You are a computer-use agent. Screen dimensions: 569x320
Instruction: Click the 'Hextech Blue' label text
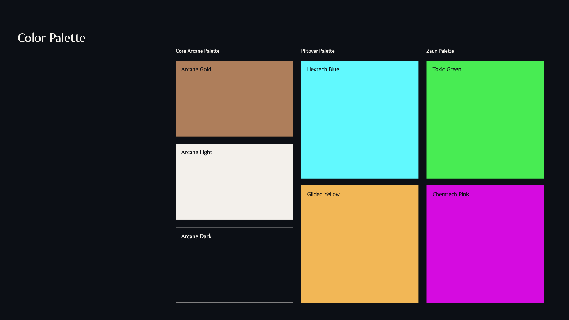click(323, 69)
